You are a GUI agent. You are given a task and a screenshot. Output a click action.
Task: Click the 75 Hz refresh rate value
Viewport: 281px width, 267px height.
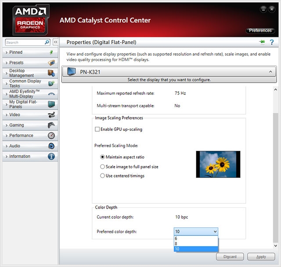click(x=180, y=93)
